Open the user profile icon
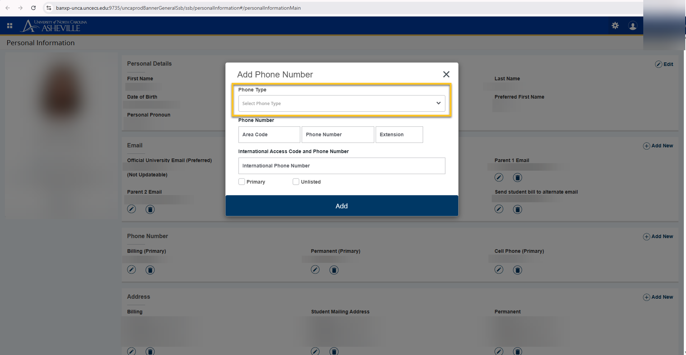686x355 pixels. click(632, 25)
